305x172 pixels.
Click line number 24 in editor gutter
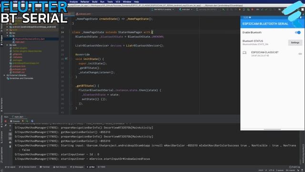pos(62,32)
